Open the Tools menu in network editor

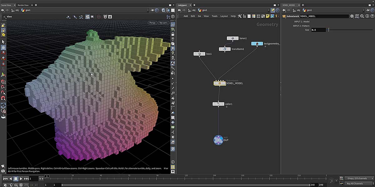coord(214,16)
